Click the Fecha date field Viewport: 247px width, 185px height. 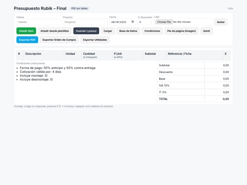coord(123,22)
